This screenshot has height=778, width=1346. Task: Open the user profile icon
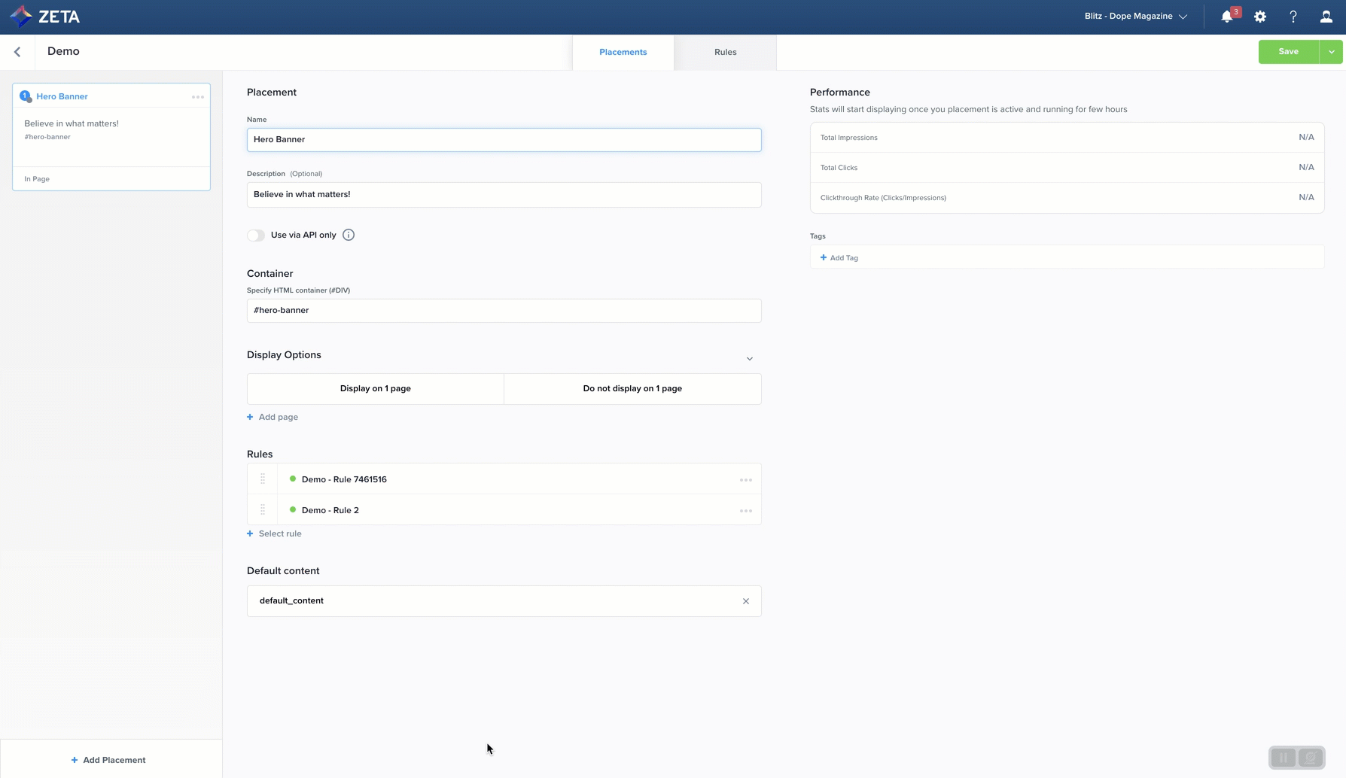[x=1326, y=17]
